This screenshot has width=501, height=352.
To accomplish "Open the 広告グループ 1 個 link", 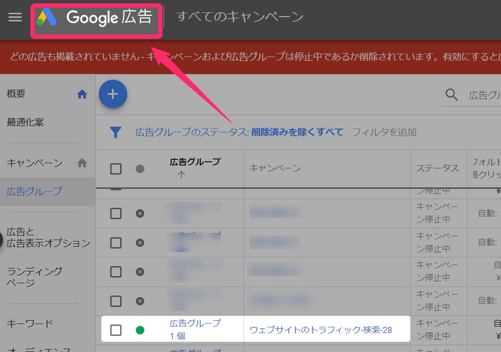I will click(195, 329).
